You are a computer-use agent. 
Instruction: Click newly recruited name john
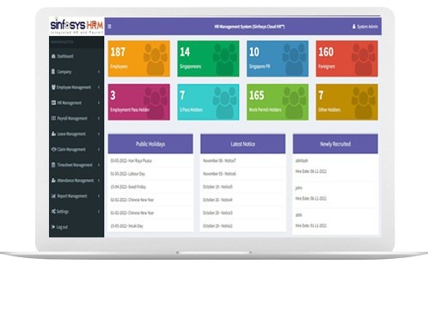coord(299,188)
